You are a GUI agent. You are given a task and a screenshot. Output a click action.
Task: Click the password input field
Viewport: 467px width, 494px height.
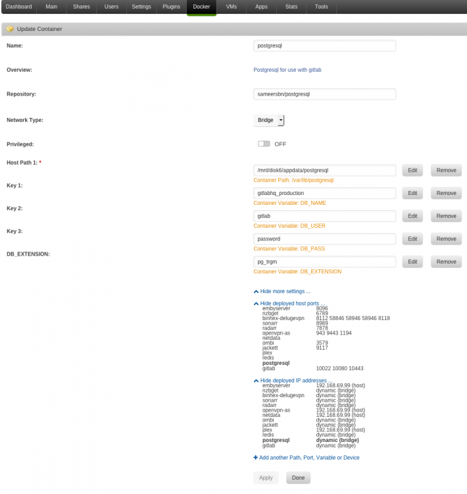pyautogui.click(x=325, y=239)
